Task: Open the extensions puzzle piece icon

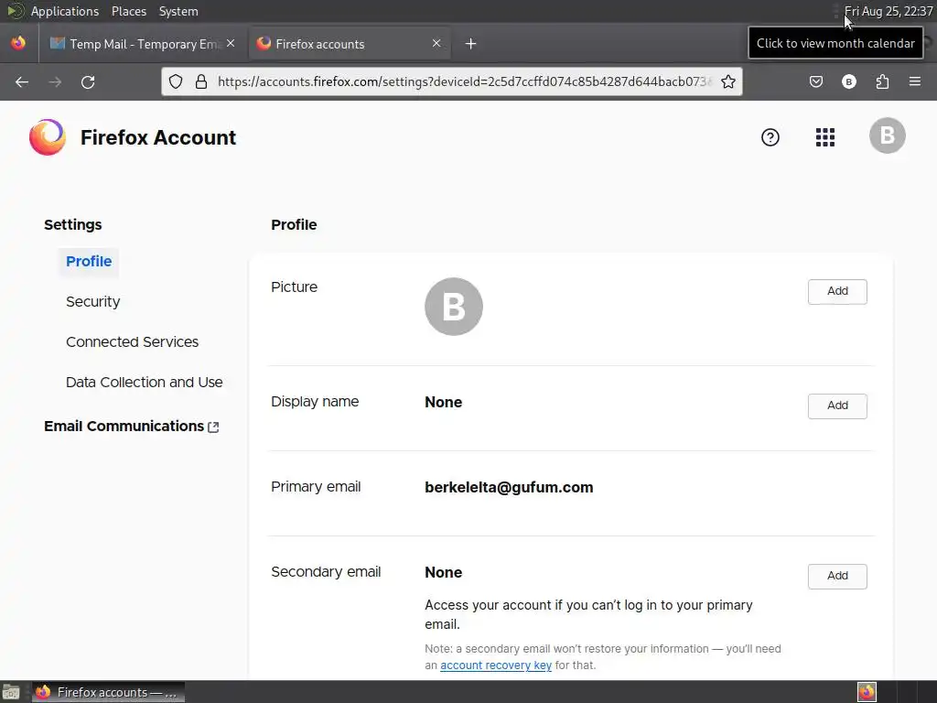Action: tap(882, 81)
